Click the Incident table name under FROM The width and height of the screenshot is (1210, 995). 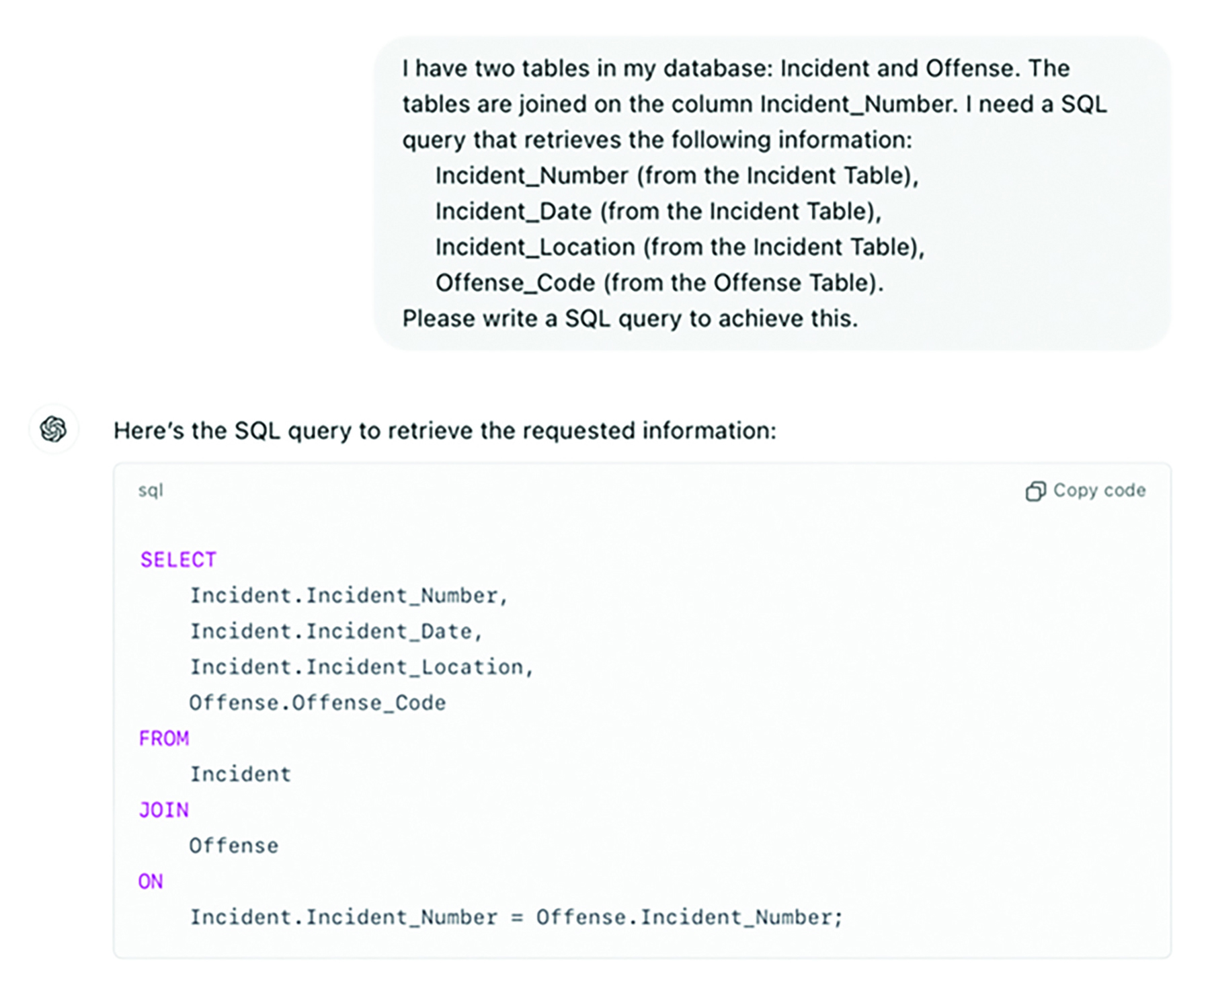tap(241, 774)
